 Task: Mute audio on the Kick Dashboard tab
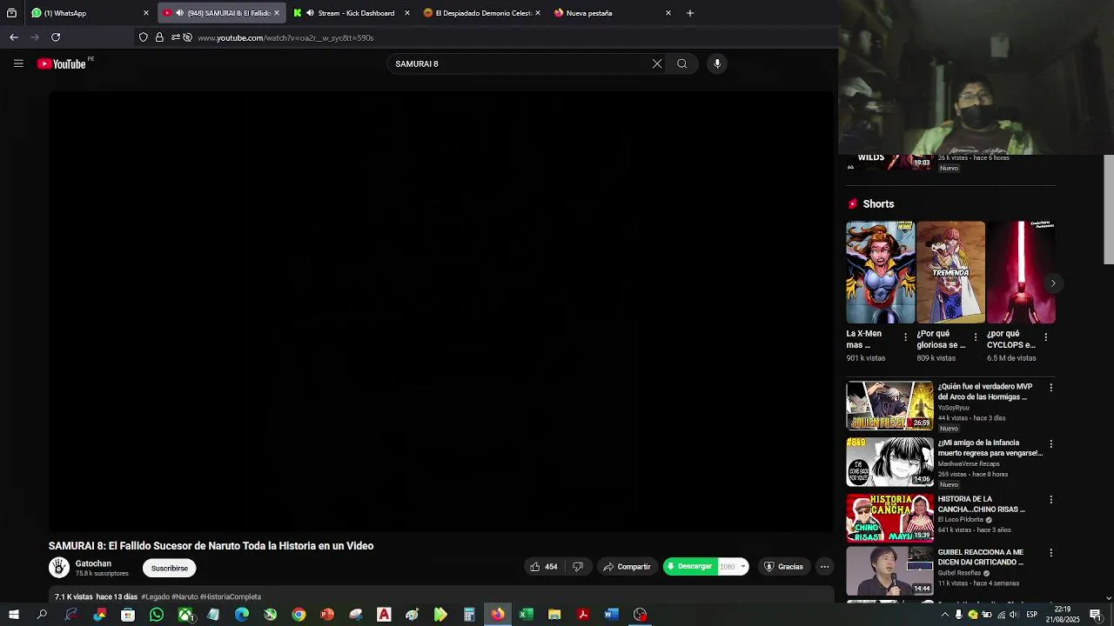(x=310, y=13)
